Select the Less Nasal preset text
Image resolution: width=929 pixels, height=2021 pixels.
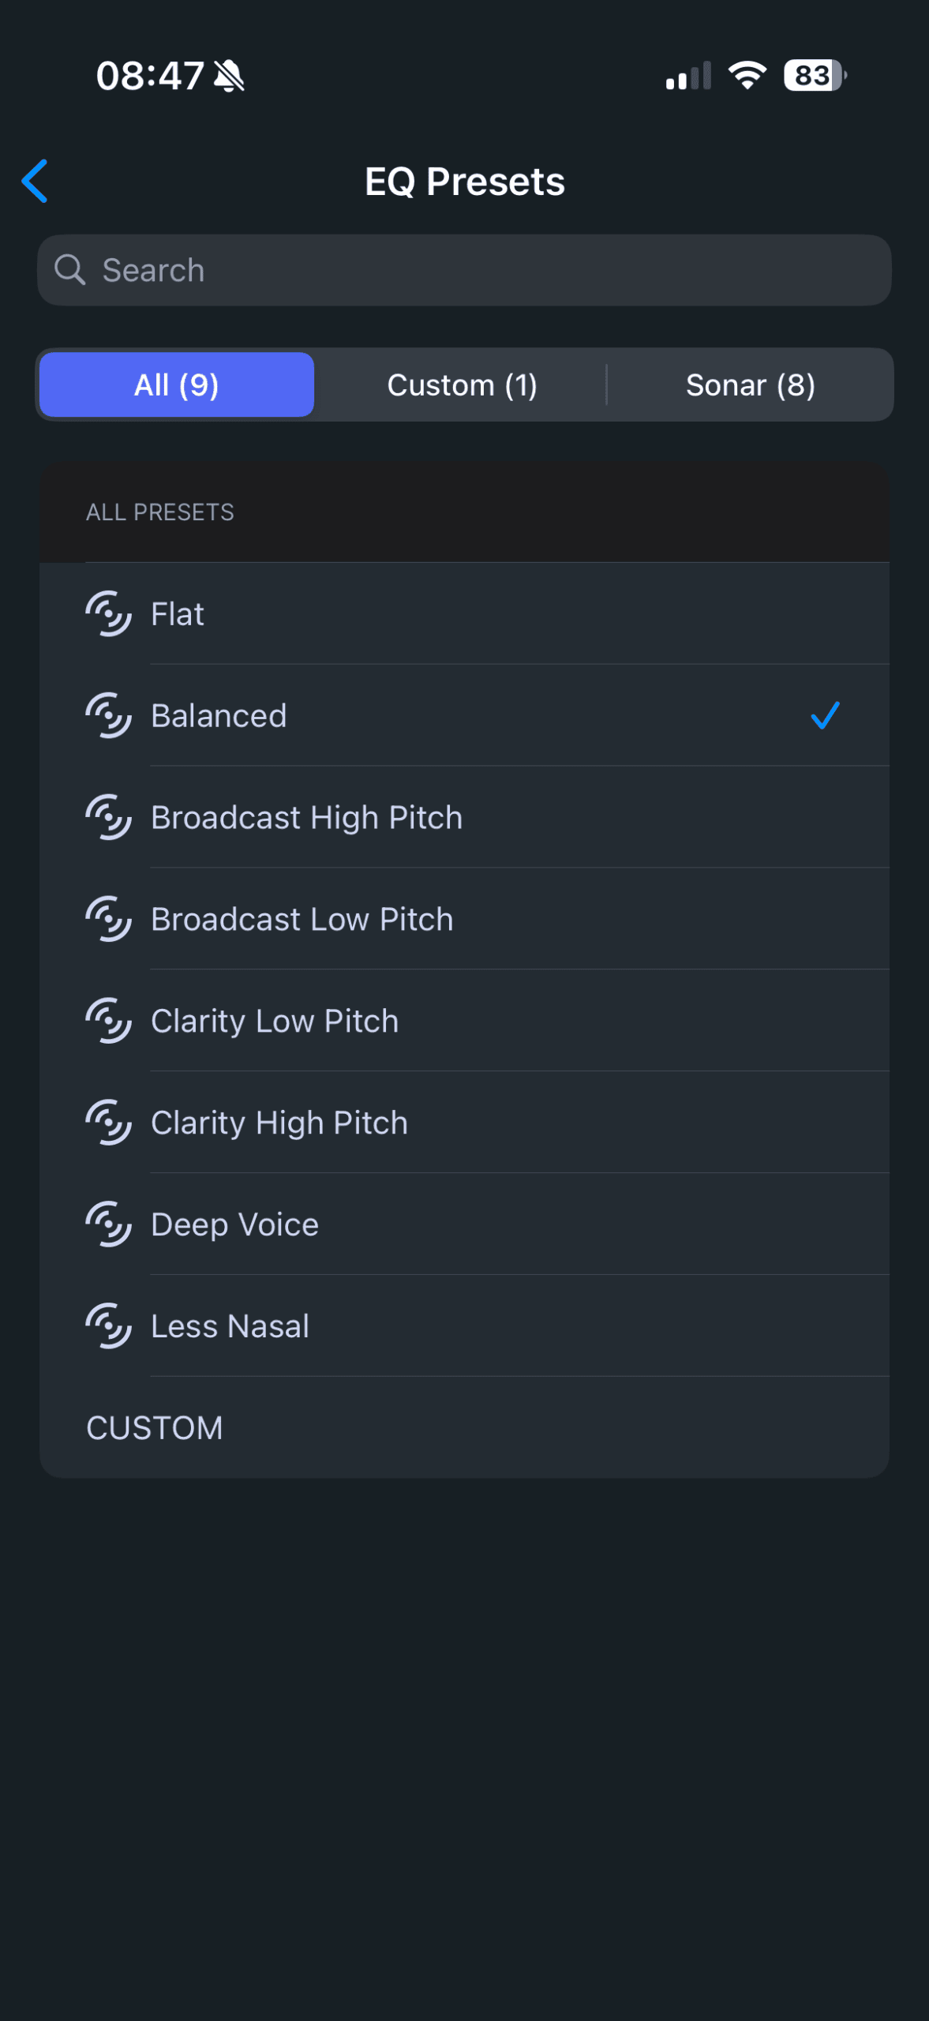[230, 1326]
